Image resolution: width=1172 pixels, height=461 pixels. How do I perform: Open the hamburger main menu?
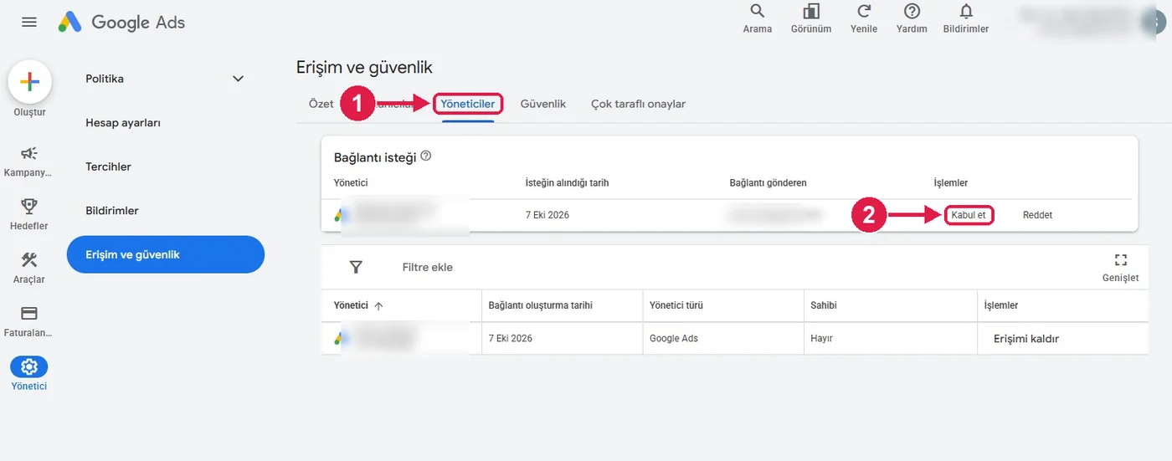point(29,22)
